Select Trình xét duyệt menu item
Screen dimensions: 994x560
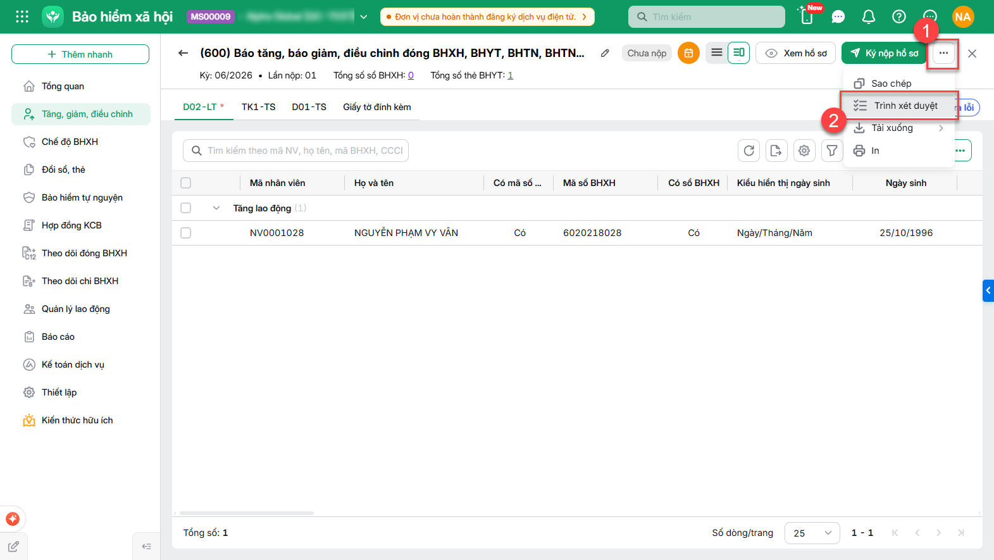[898, 106]
